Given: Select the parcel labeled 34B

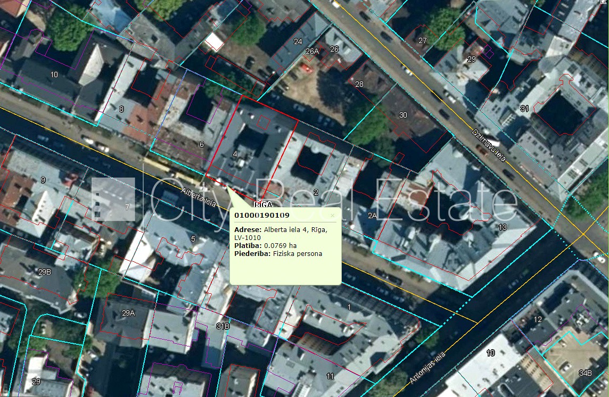Looking at the screenshot, I should 585,373.
